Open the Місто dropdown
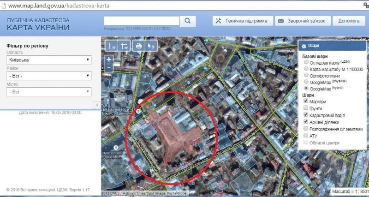Image resolution: width=369 pixels, height=197 pixels. (x=49, y=92)
